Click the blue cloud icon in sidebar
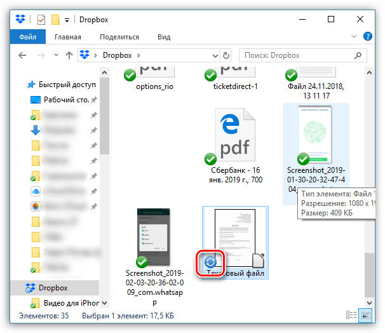385x333 pixels. 36,191
